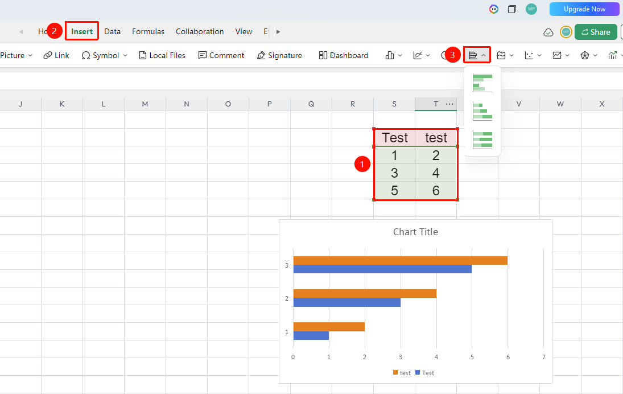Go to the View tab
The image size is (623, 394).
click(x=244, y=31)
